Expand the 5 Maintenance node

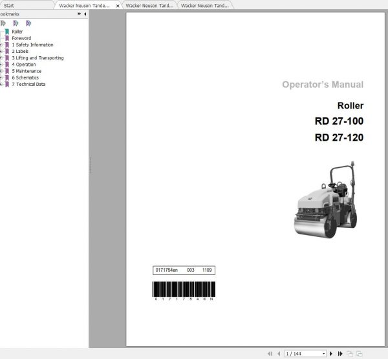[x=1, y=71]
